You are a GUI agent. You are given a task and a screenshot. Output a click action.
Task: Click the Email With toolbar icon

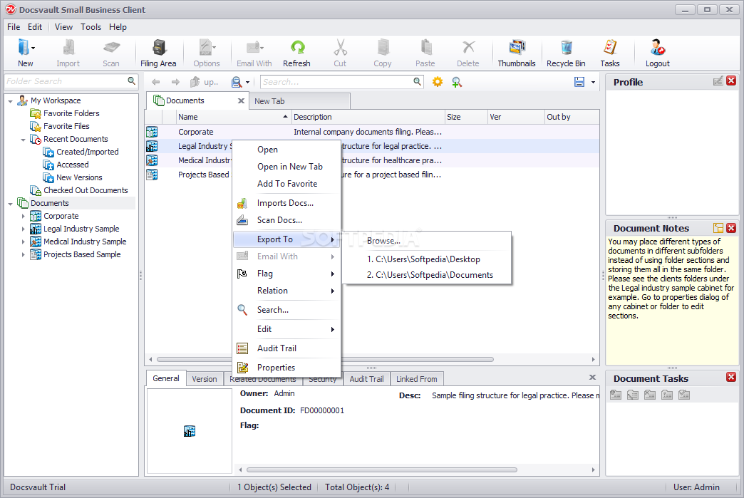254,48
